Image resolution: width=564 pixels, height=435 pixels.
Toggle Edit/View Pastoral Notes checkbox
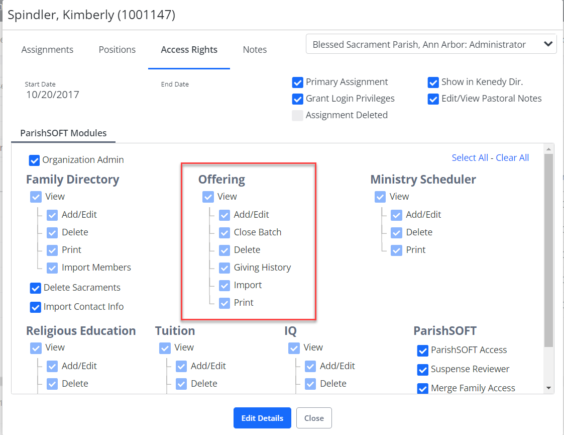(433, 99)
